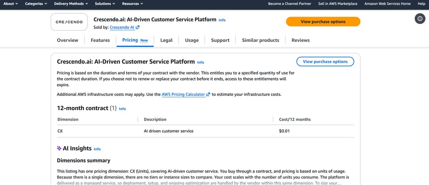
Task: Open the Solutions dropdown menu
Action: click(105, 4)
